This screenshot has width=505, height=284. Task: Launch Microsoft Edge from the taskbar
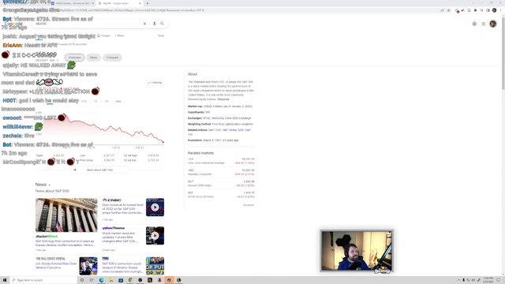point(102,280)
